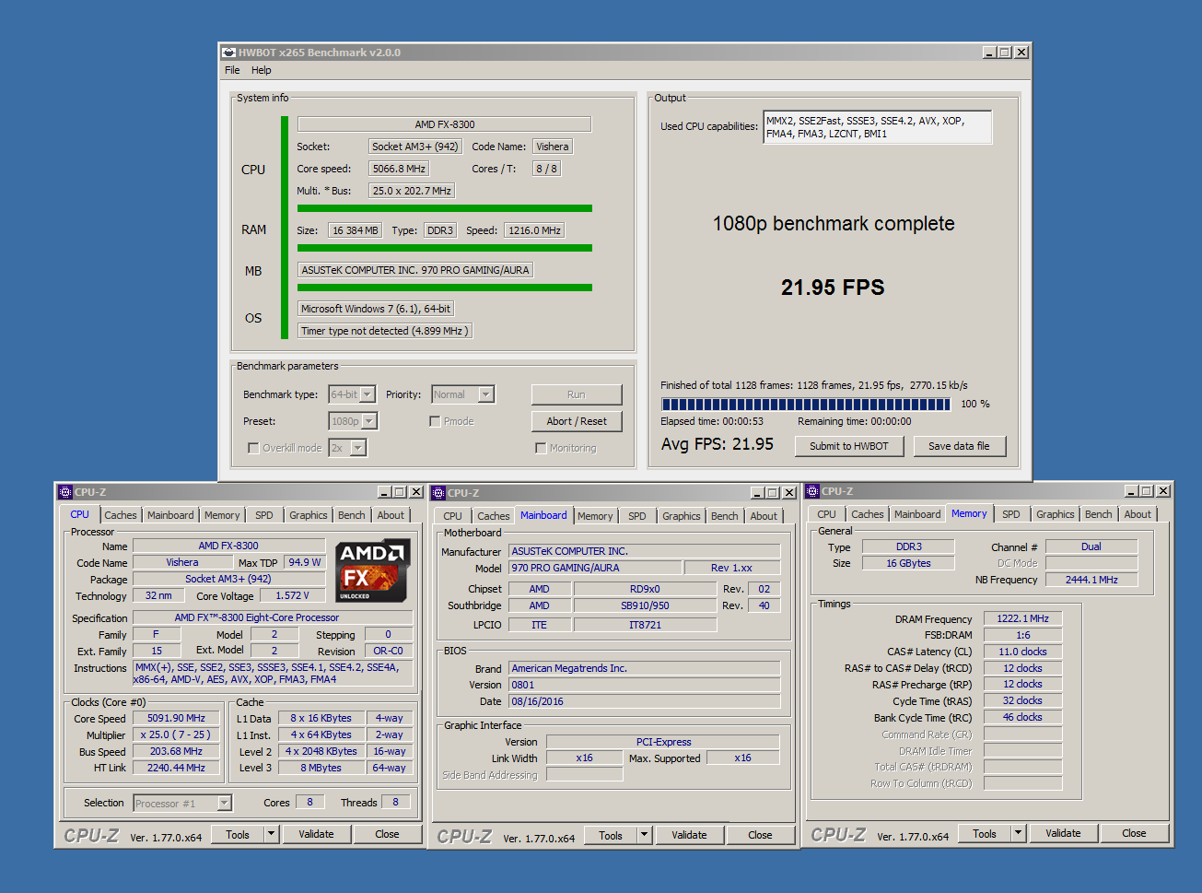This screenshot has width=1202, height=893.
Task: Expand Tools arrow in left CPU-Z window
Action: pyautogui.click(x=271, y=834)
